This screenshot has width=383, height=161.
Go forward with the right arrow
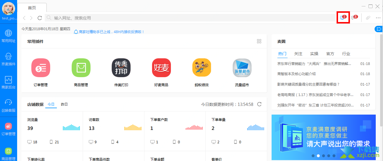31,18
